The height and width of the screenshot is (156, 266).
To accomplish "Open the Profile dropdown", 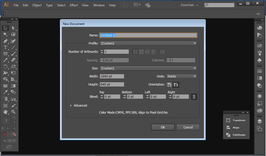I will (195, 43).
